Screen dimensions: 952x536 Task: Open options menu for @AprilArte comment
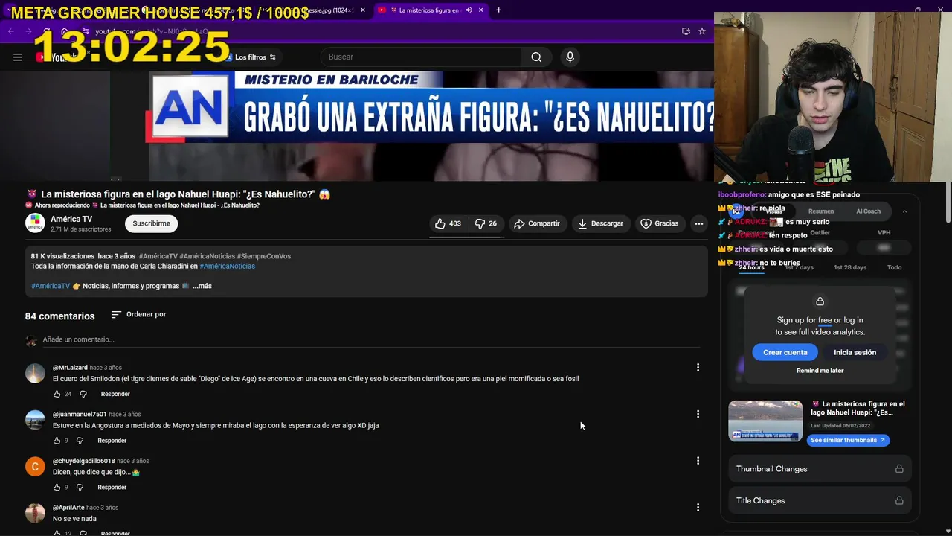point(698,507)
